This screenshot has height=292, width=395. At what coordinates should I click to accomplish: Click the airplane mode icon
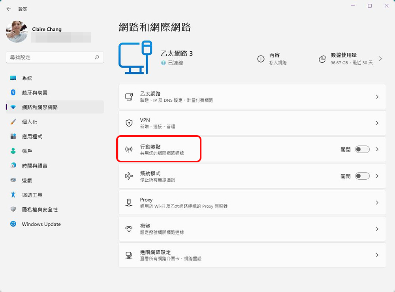tap(129, 176)
